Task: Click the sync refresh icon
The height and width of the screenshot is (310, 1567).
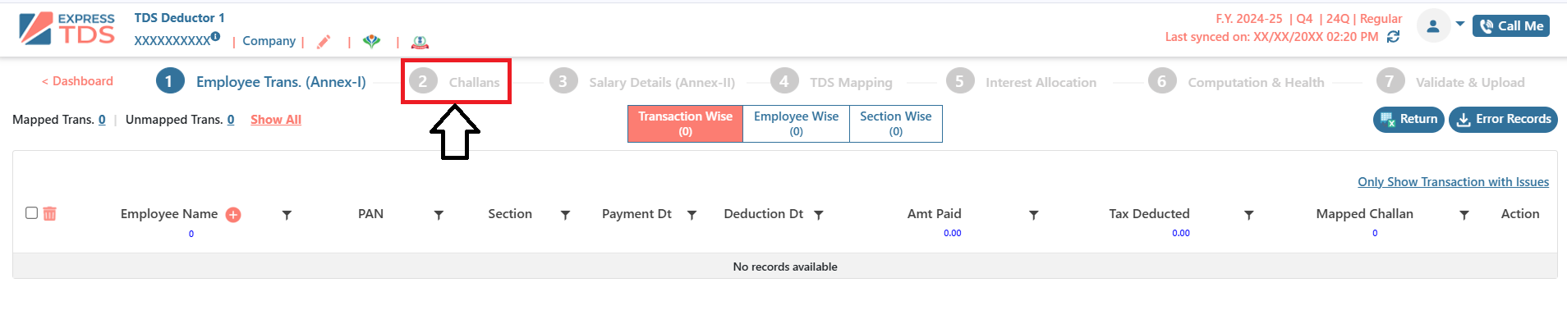Action: coord(1393,37)
